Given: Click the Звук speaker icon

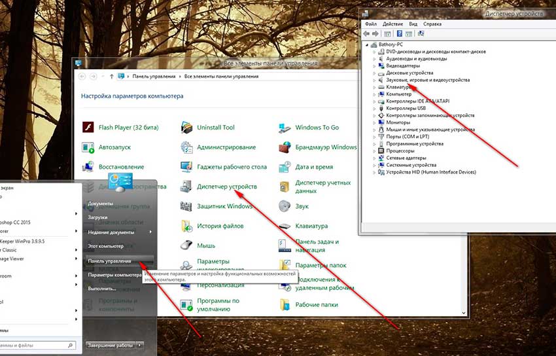Looking at the screenshot, I should click(x=285, y=206).
